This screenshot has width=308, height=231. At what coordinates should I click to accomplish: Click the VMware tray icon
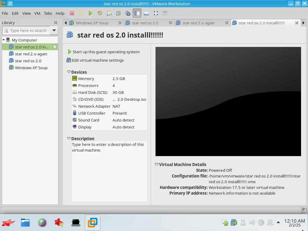(x=234, y=223)
